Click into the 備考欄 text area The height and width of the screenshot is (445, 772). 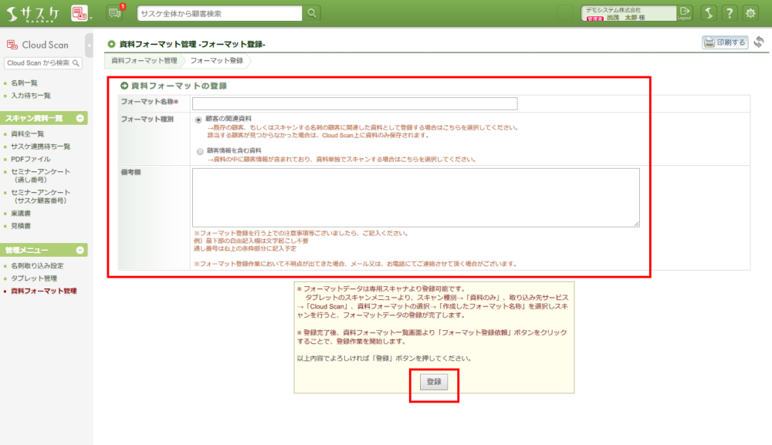[x=415, y=197]
